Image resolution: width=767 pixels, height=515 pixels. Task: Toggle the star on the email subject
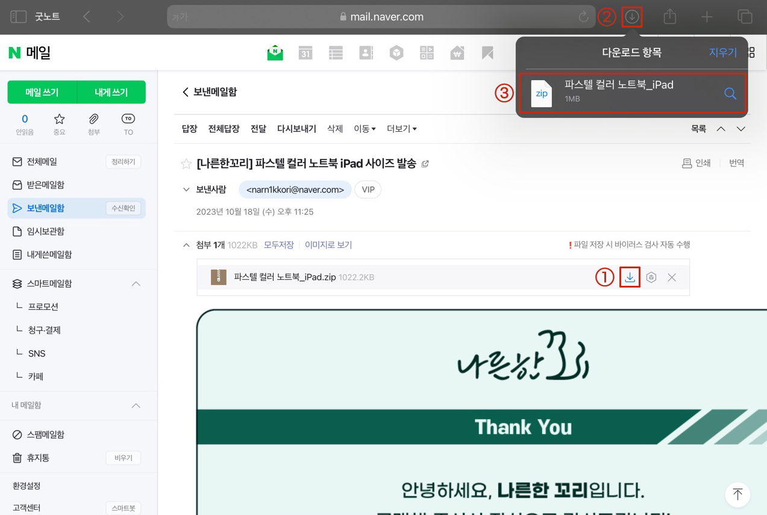(186, 163)
